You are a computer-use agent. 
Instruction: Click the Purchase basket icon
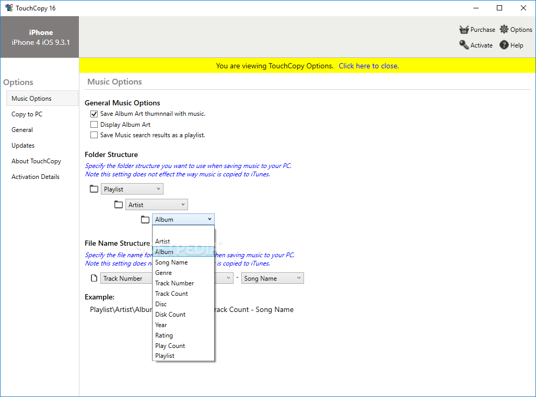(464, 30)
